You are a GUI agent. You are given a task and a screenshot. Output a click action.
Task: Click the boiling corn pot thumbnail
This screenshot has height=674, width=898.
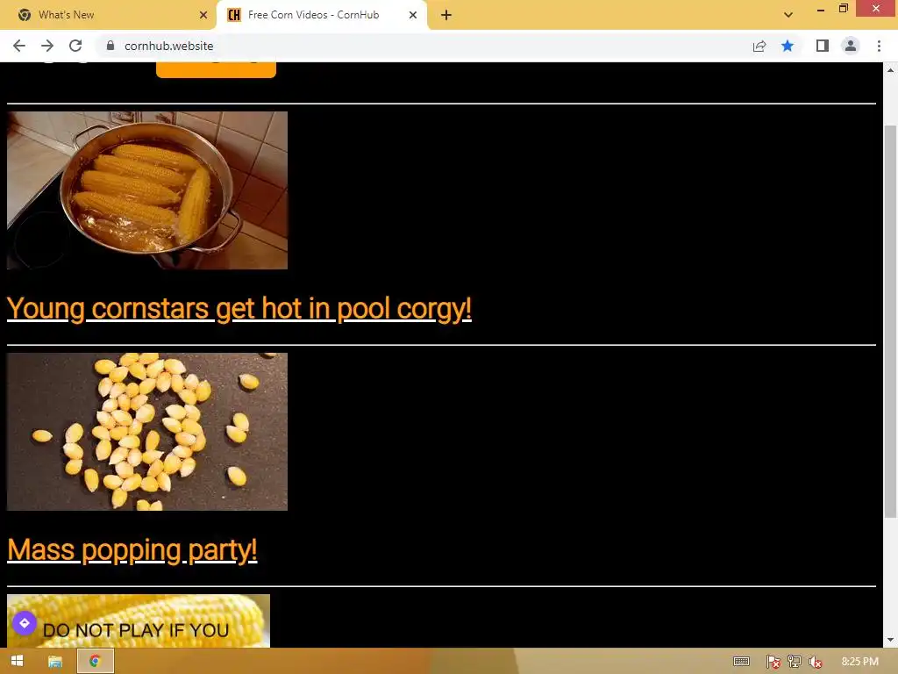(147, 190)
